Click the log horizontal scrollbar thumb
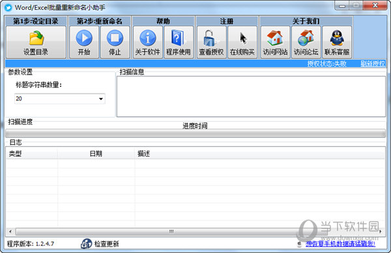391x253 pixels. tap(171, 232)
